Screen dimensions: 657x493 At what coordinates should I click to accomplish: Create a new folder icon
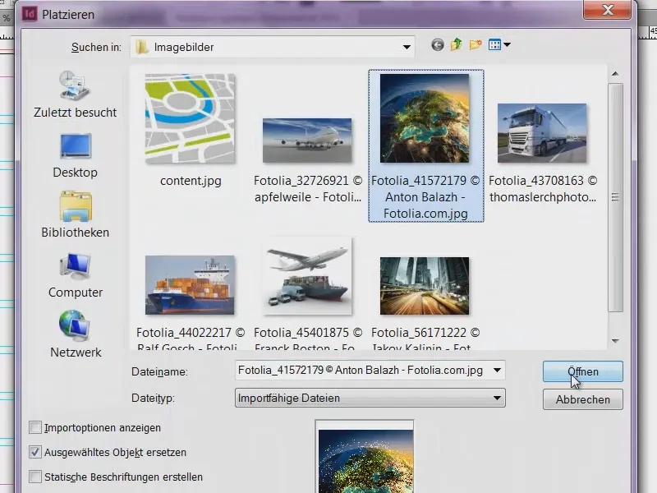point(476,44)
